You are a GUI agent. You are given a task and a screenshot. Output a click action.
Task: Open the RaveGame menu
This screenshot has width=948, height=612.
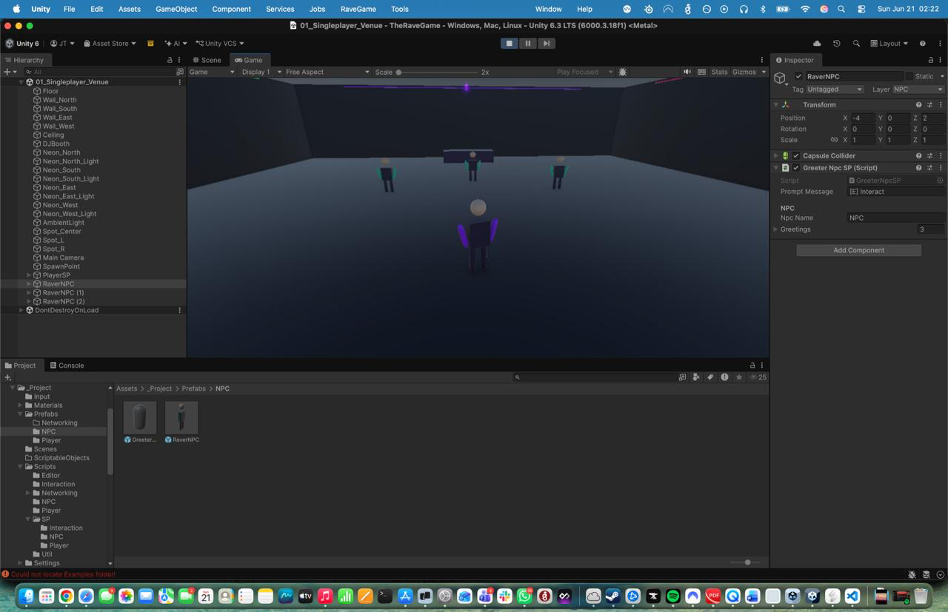tap(358, 9)
